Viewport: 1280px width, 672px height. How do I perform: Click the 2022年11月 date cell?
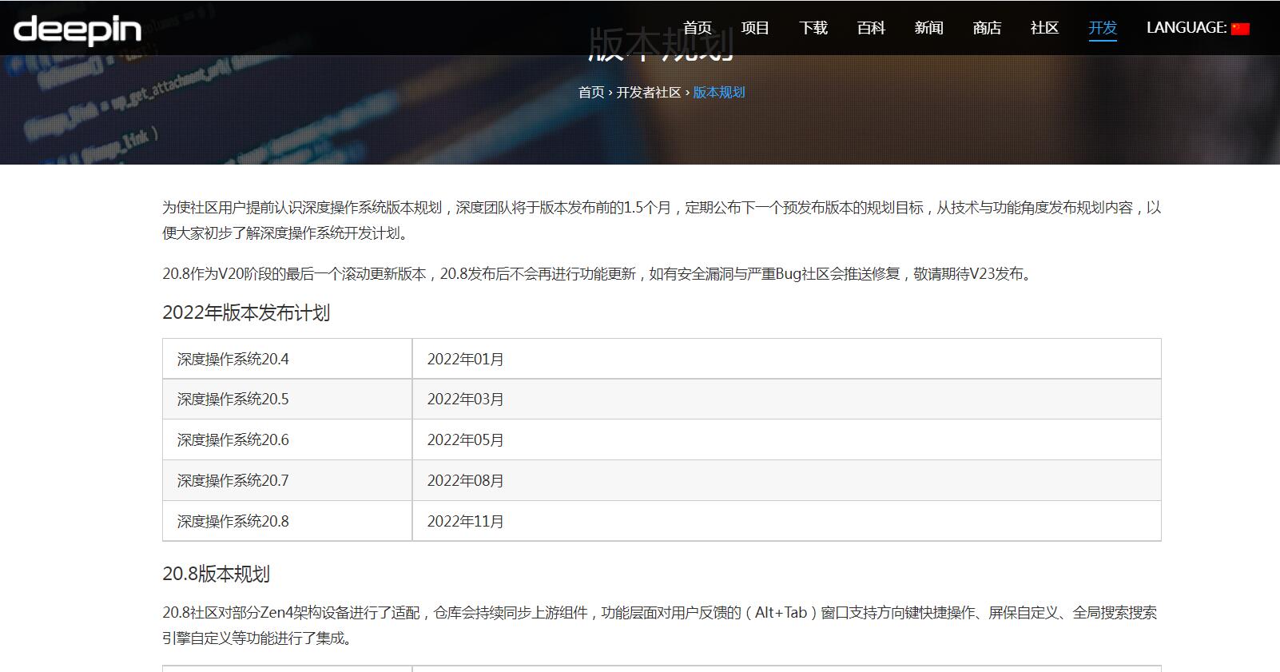pyautogui.click(x=786, y=521)
